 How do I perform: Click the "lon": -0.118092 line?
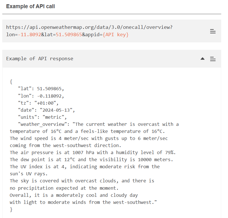point(41,96)
